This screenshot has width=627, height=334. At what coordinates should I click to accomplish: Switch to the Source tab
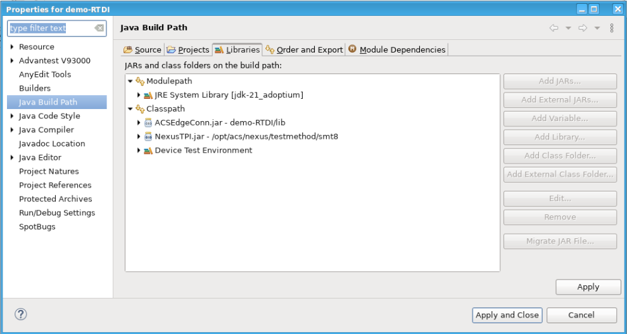click(x=142, y=49)
